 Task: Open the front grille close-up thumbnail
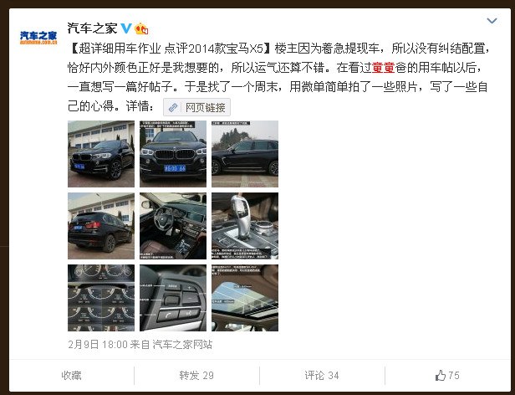173,154
